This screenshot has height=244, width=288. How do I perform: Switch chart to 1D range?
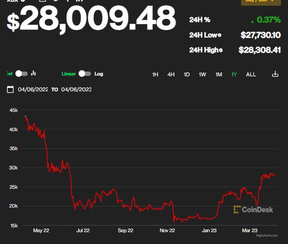[x=187, y=74]
